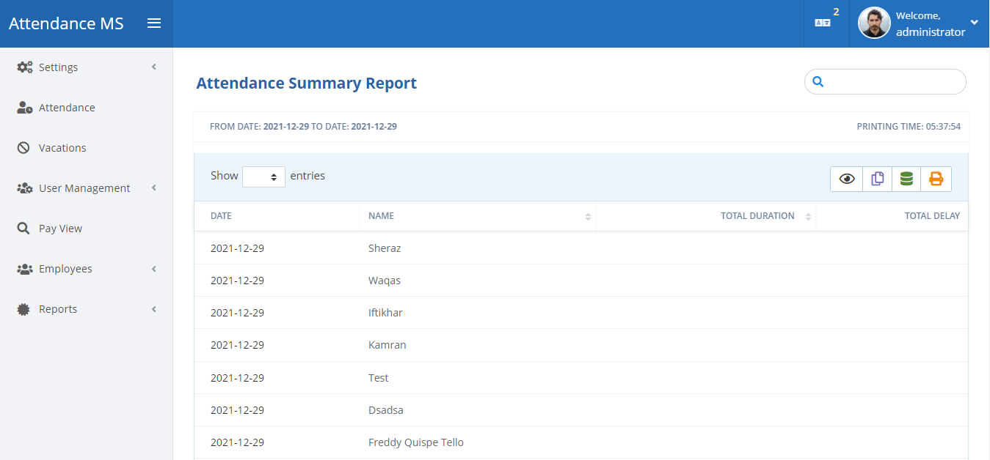
Task: Open Vacations from the sidebar
Action: coord(62,148)
